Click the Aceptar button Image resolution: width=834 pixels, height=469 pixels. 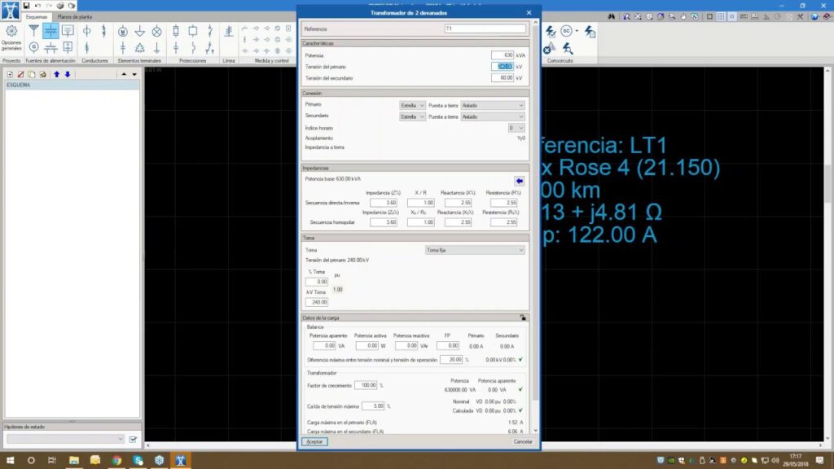click(x=314, y=441)
